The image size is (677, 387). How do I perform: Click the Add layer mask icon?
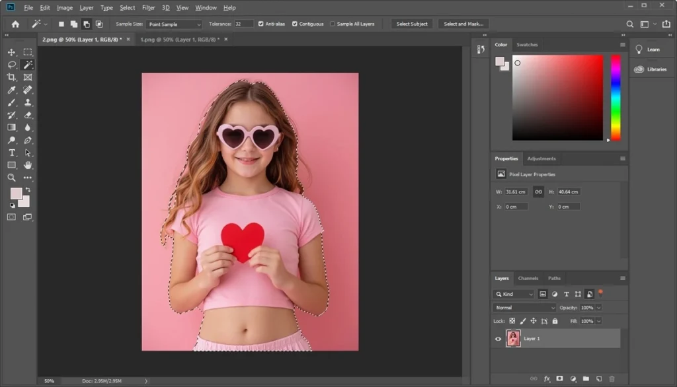coord(559,379)
